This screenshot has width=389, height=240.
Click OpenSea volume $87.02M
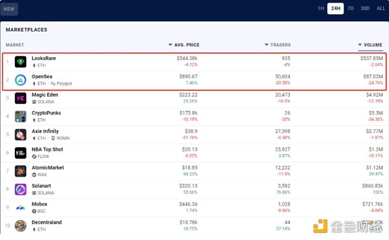pos(373,76)
